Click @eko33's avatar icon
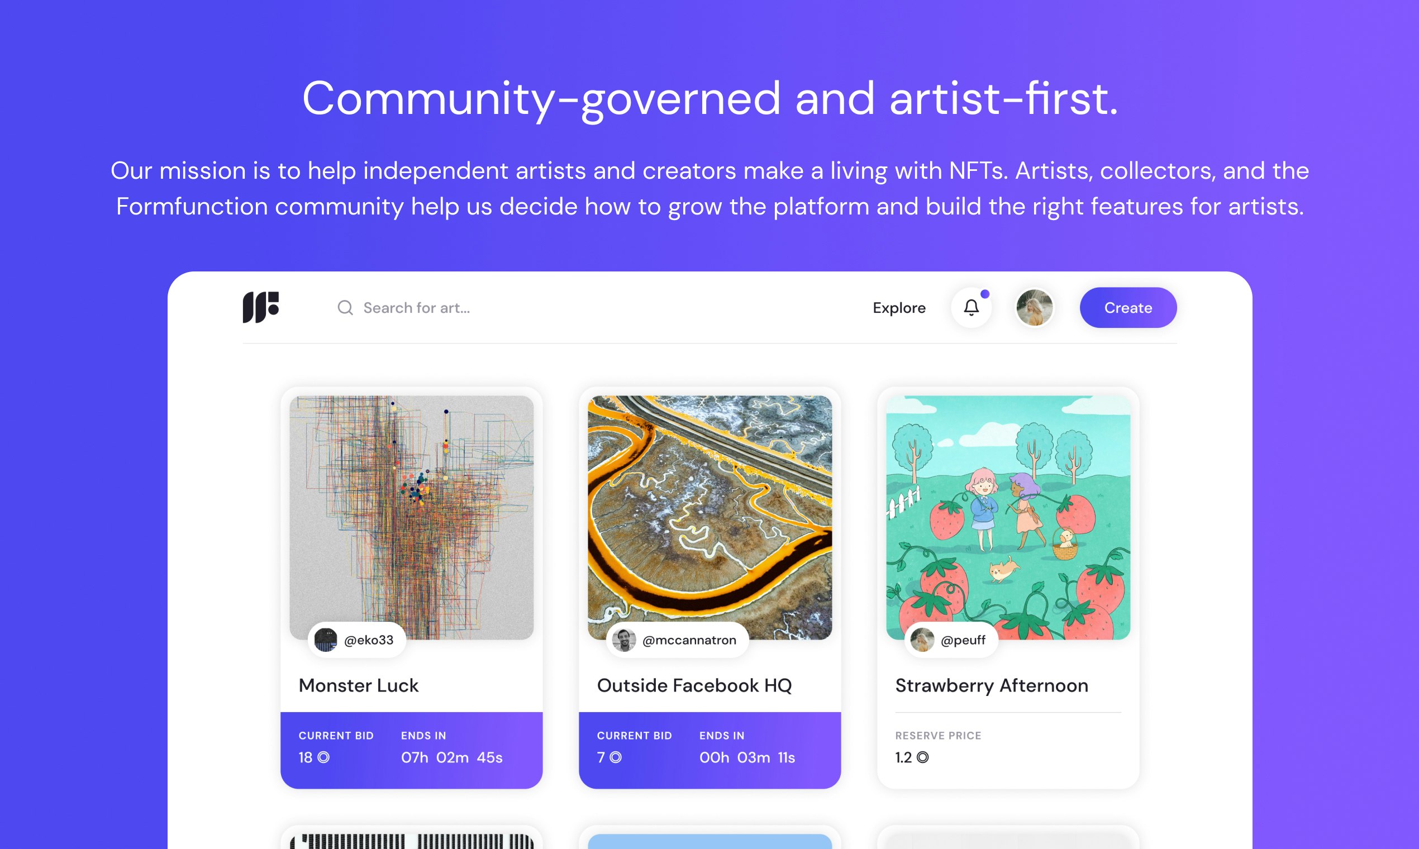 327,640
